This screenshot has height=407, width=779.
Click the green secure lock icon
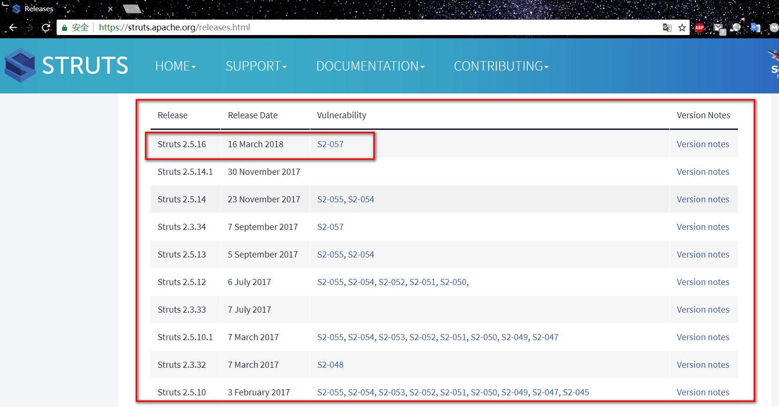[x=65, y=28]
